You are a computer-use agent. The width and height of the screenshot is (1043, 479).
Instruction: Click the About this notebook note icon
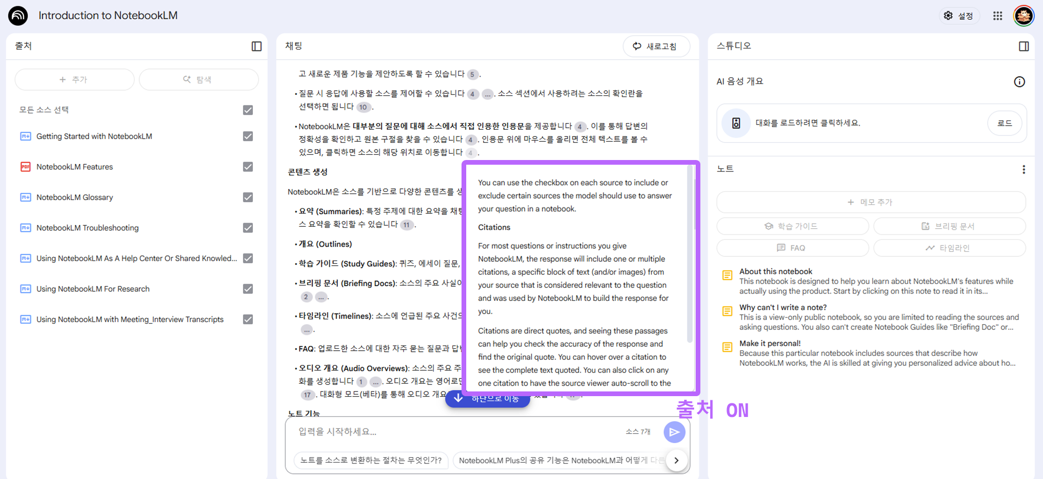tap(727, 275)
